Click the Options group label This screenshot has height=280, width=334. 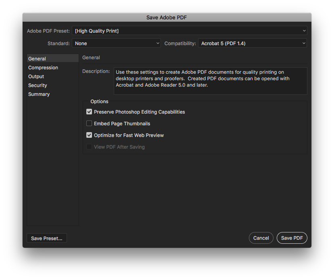(x=99, y=102)
